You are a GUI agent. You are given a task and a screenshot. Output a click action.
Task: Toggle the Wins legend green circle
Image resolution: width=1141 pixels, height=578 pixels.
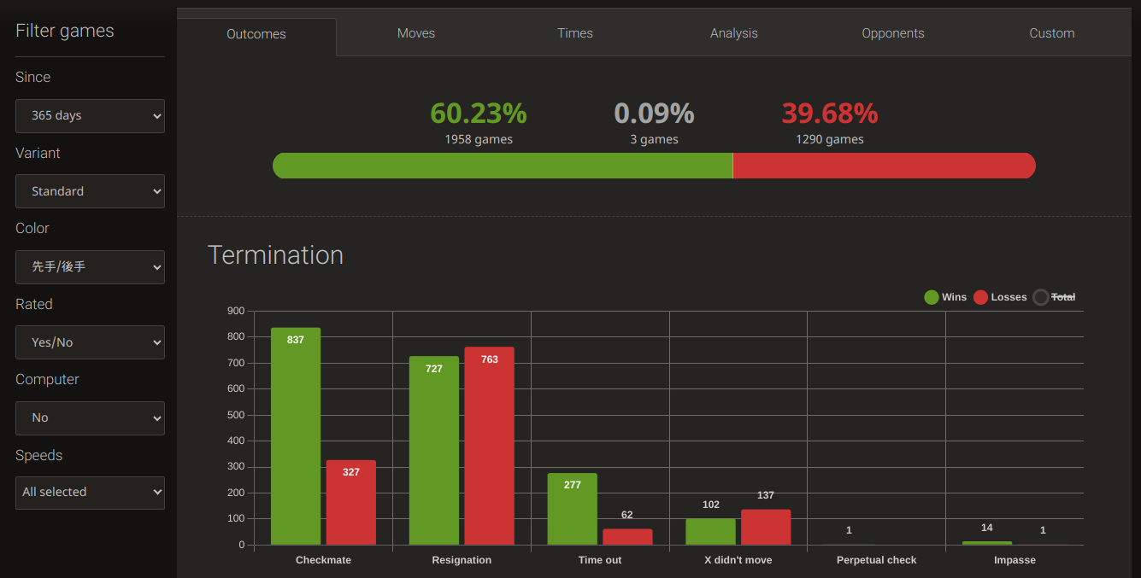(x=932, y=297)
